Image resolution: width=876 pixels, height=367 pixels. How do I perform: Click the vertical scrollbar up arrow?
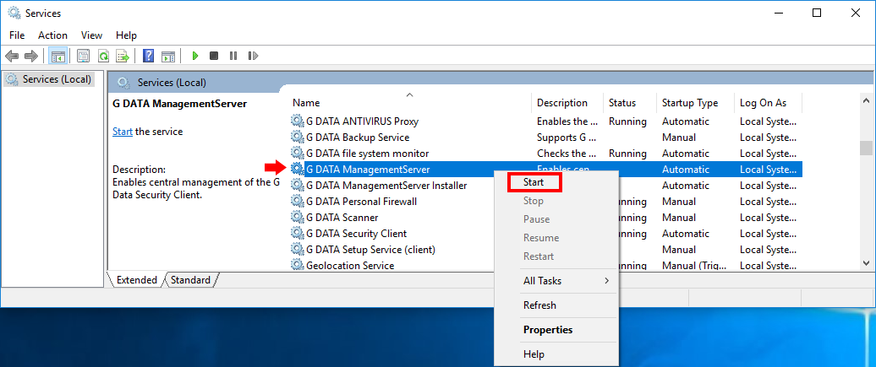click(x=866, y=101)
